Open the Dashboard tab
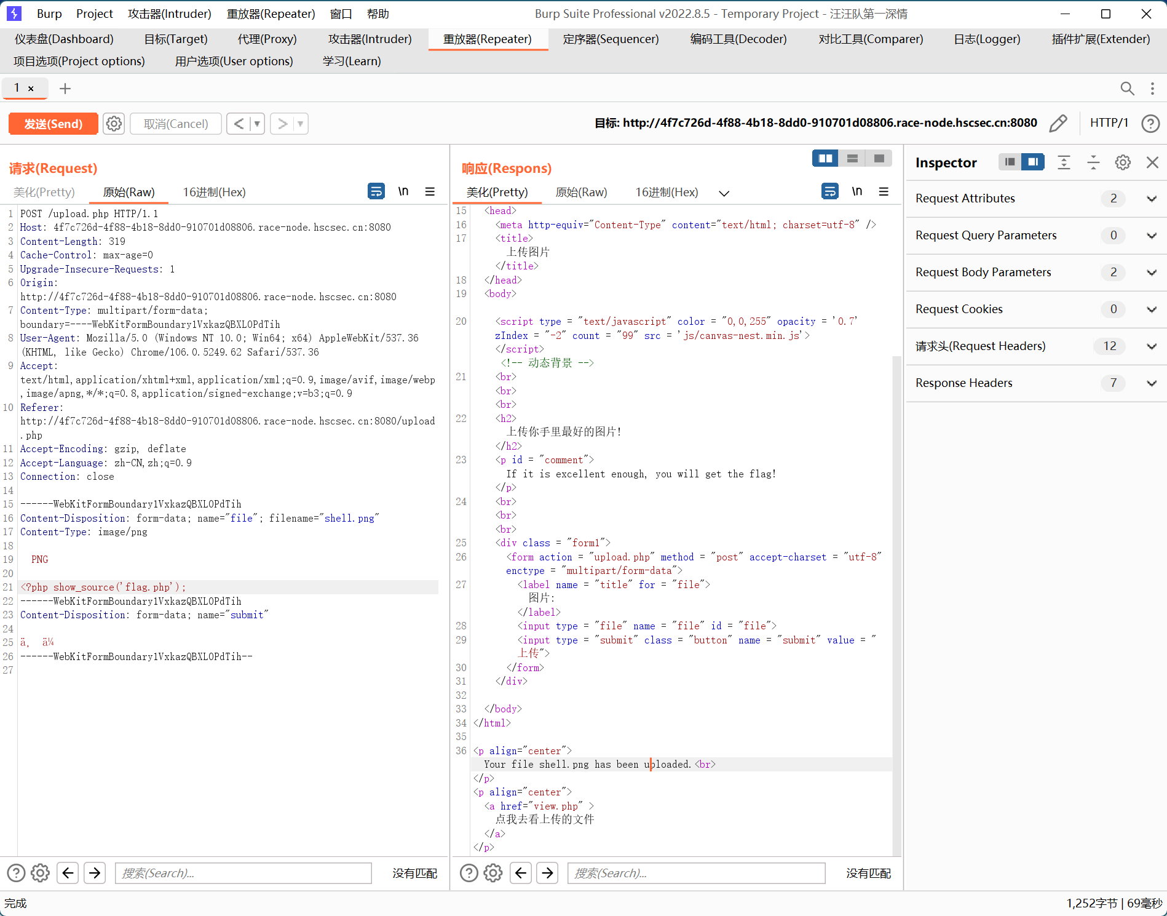 [x=64, y=39]
